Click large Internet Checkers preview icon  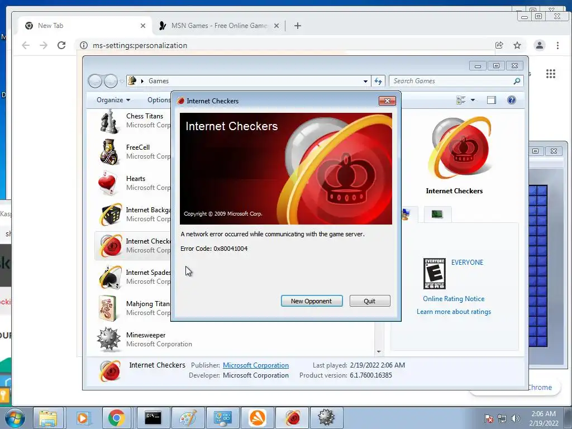461,147
